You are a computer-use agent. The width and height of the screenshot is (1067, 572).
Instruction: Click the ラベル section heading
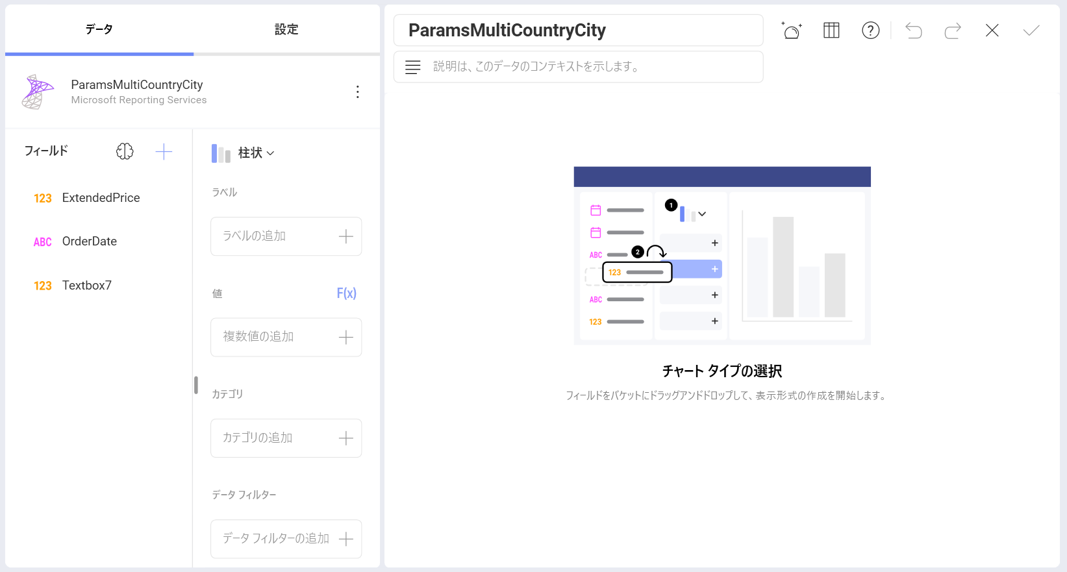(225, 192)
